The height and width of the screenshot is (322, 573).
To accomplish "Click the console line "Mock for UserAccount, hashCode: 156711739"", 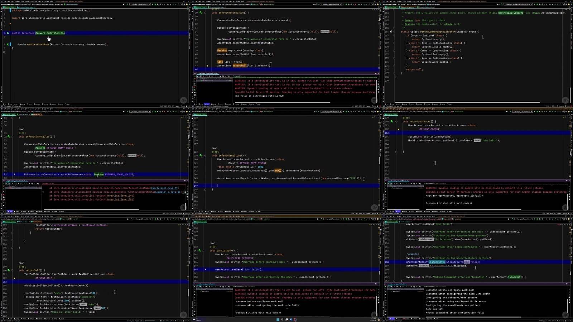I will pyautogui.click(x=454, y=196).
